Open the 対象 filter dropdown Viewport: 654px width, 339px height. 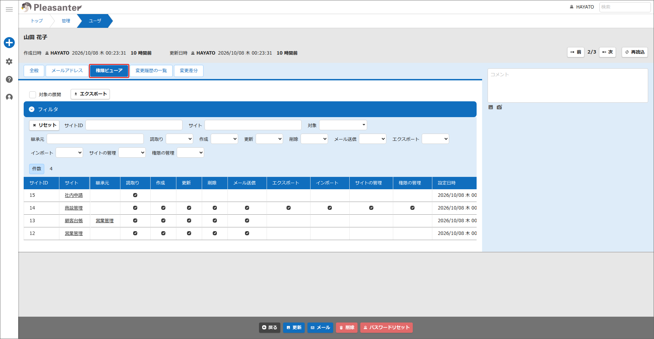(343, 125)
